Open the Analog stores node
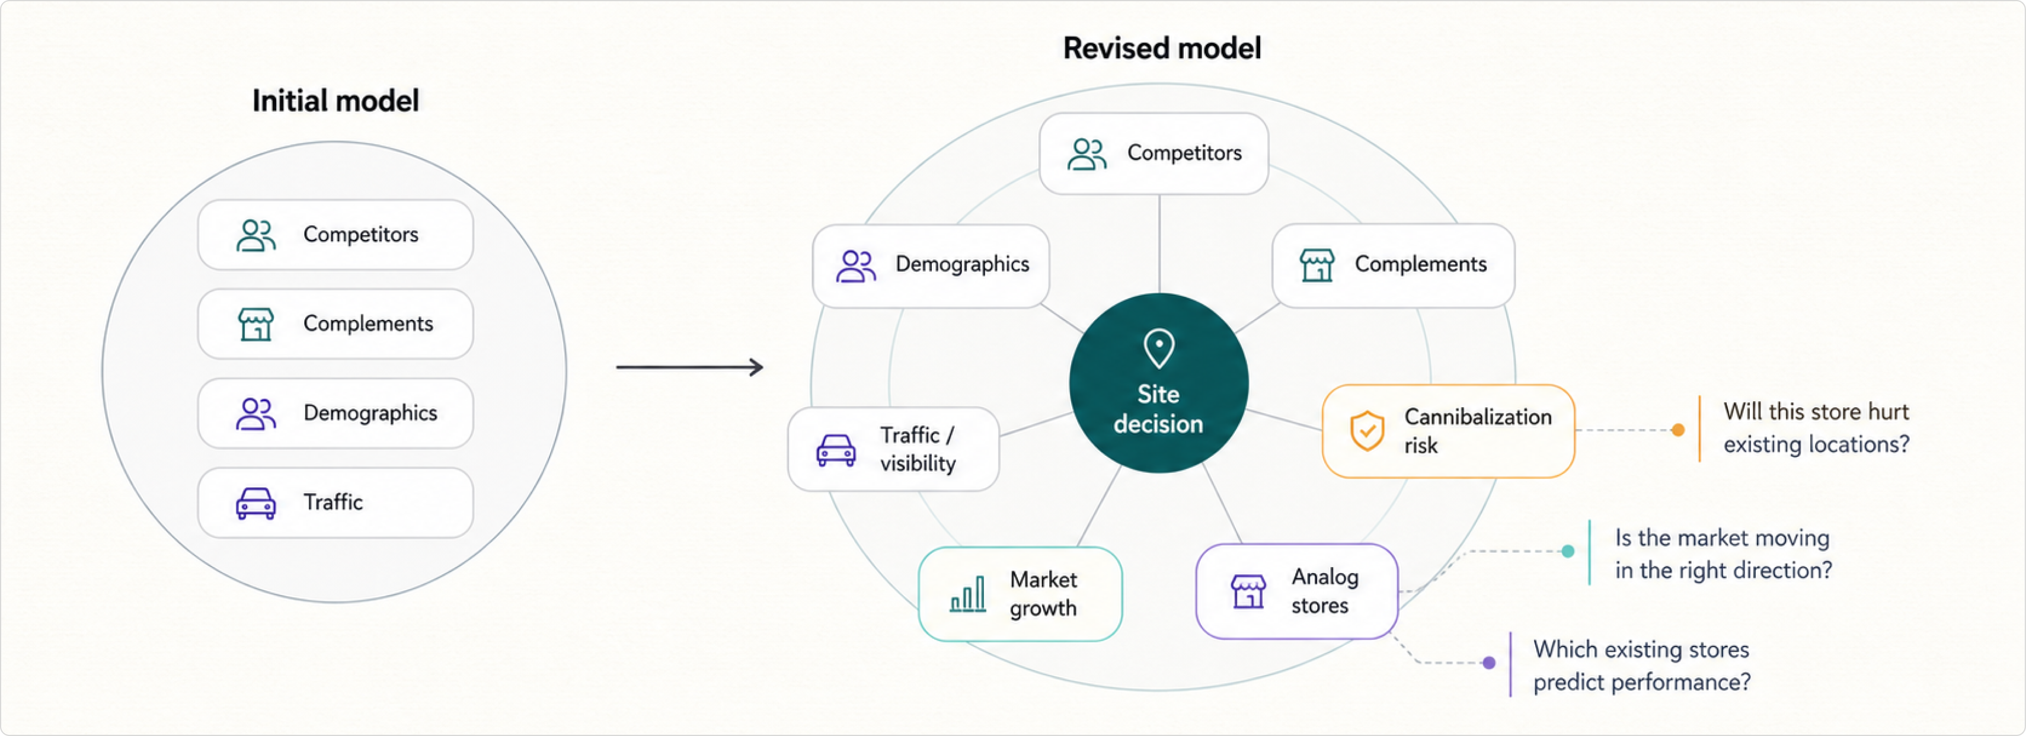 (x=1297, y=591)
